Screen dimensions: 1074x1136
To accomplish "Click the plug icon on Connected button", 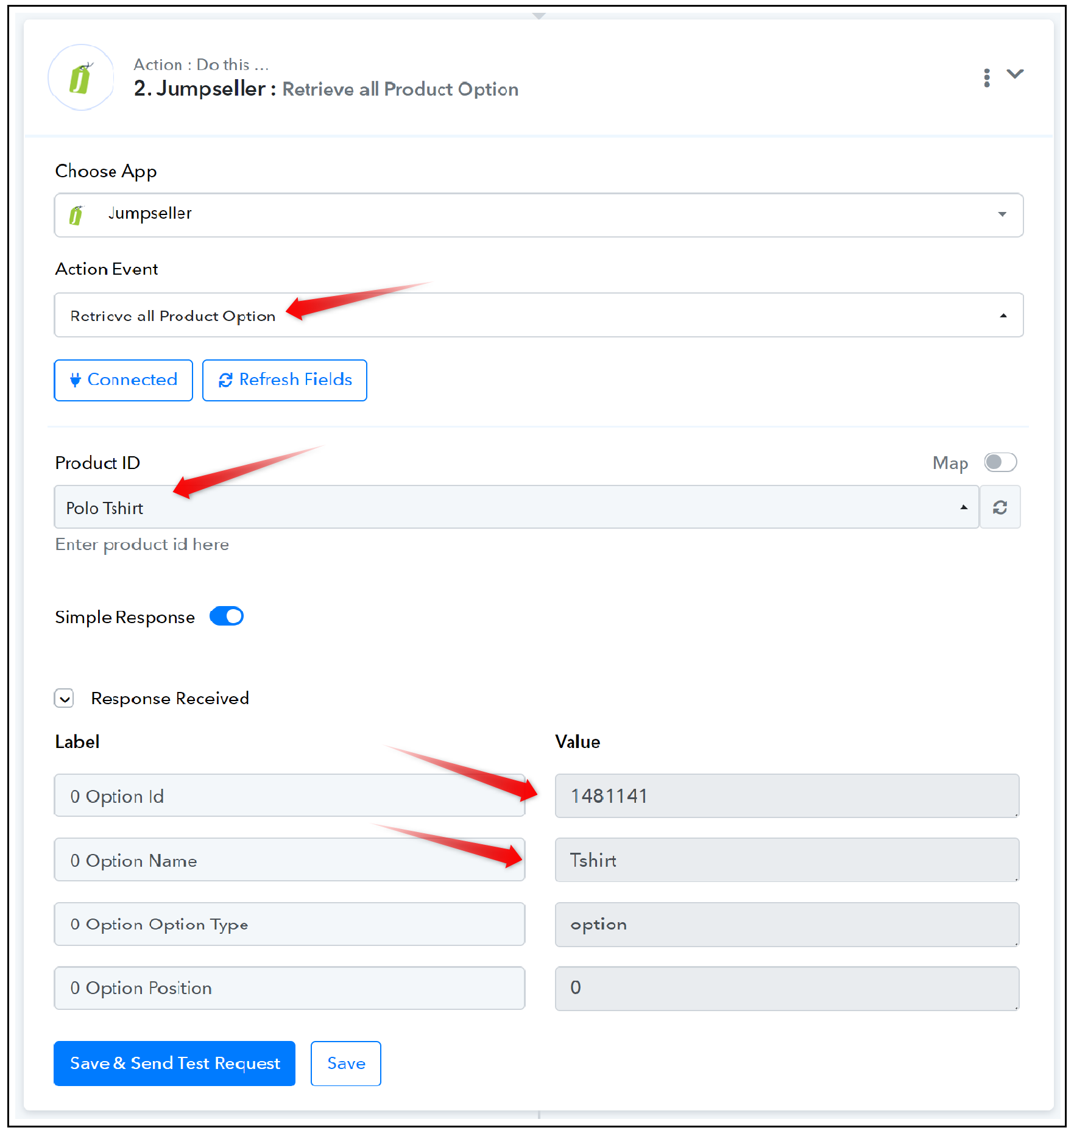I will [x=76, y=380].
